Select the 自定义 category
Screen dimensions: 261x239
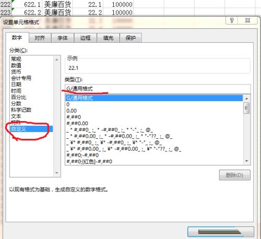click(x=31, y=129)
